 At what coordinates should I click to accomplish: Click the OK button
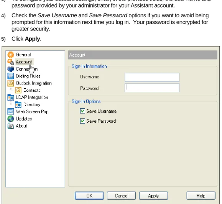pos(89,196)
